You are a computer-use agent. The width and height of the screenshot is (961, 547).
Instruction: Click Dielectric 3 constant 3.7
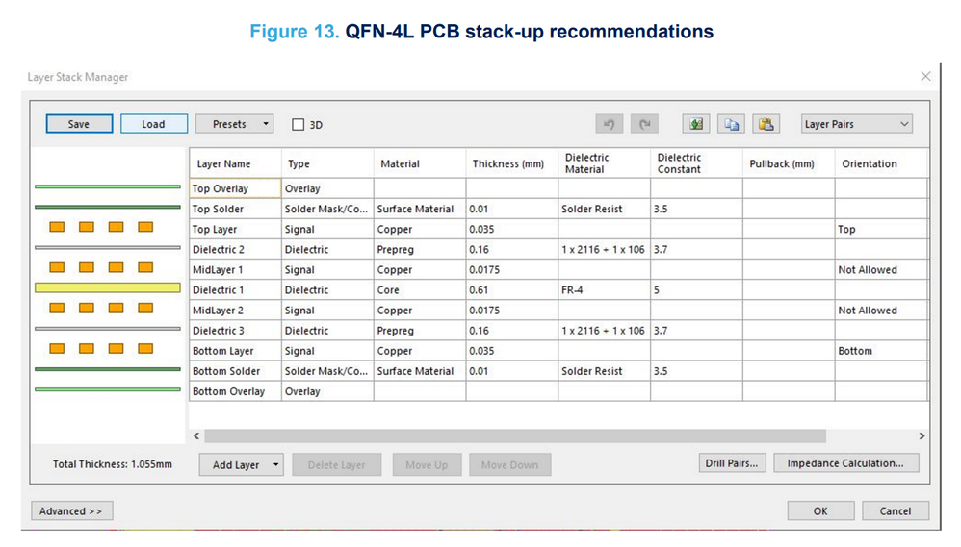[x=696, y=331]
